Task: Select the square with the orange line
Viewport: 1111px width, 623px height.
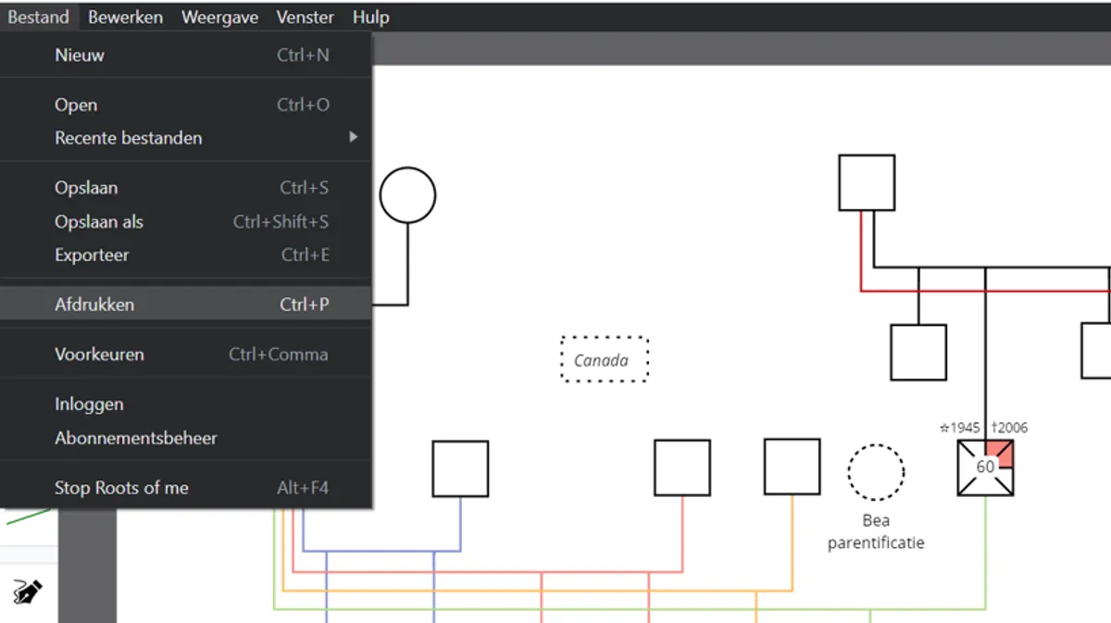Action: point(792,467)
